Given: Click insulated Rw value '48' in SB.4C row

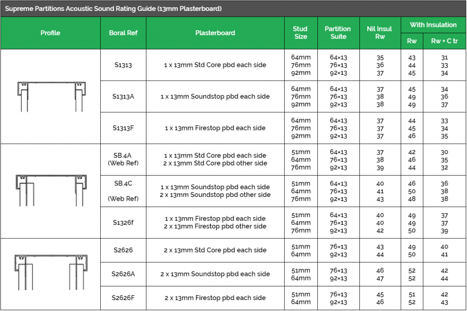Looking at the screenshot, I should (x=412, y=199).
